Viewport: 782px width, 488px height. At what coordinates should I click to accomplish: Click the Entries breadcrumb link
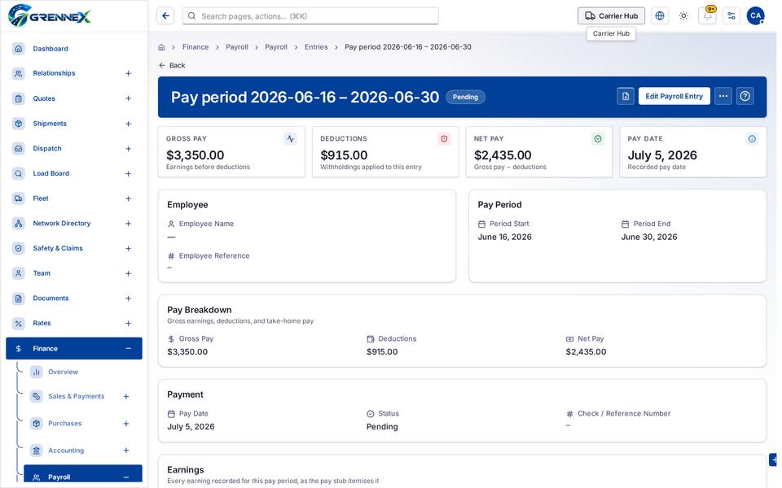(316, 47)
